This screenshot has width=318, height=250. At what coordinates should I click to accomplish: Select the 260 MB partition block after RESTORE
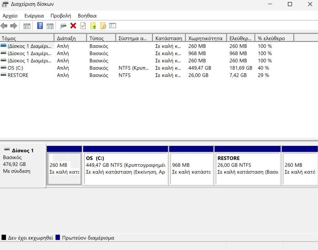300,169
